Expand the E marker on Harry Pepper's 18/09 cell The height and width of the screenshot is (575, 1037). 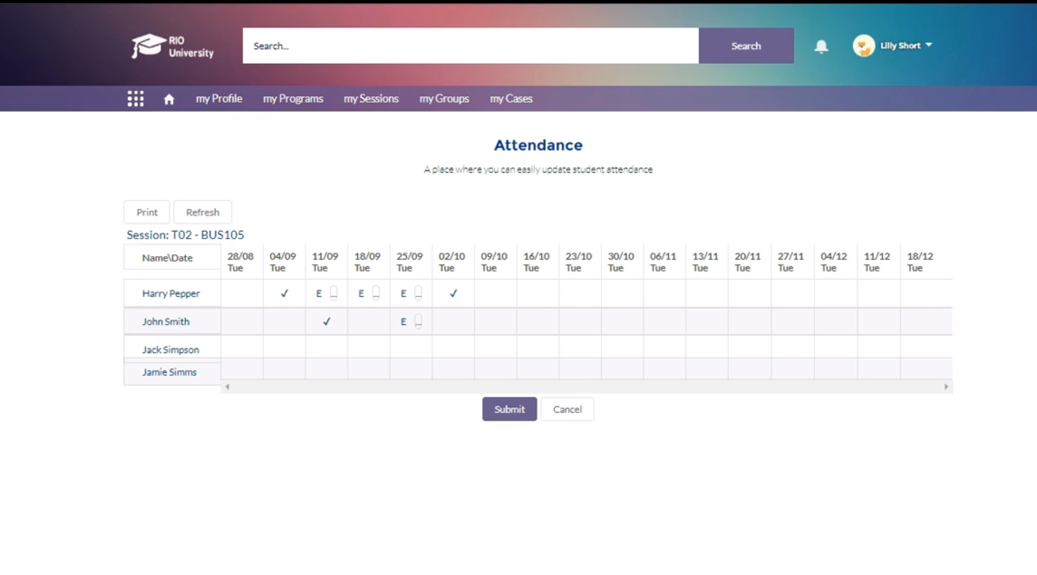376,293
